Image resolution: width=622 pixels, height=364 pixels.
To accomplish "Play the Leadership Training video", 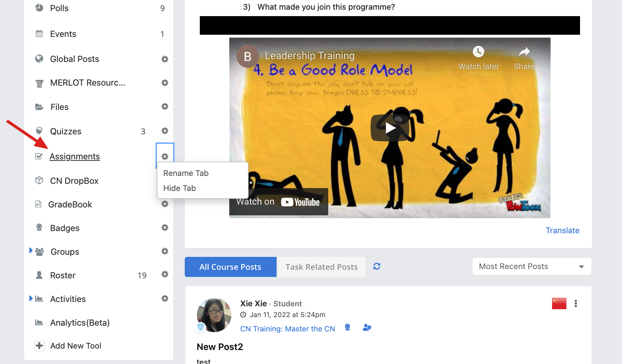I will (x=390, y=128).
